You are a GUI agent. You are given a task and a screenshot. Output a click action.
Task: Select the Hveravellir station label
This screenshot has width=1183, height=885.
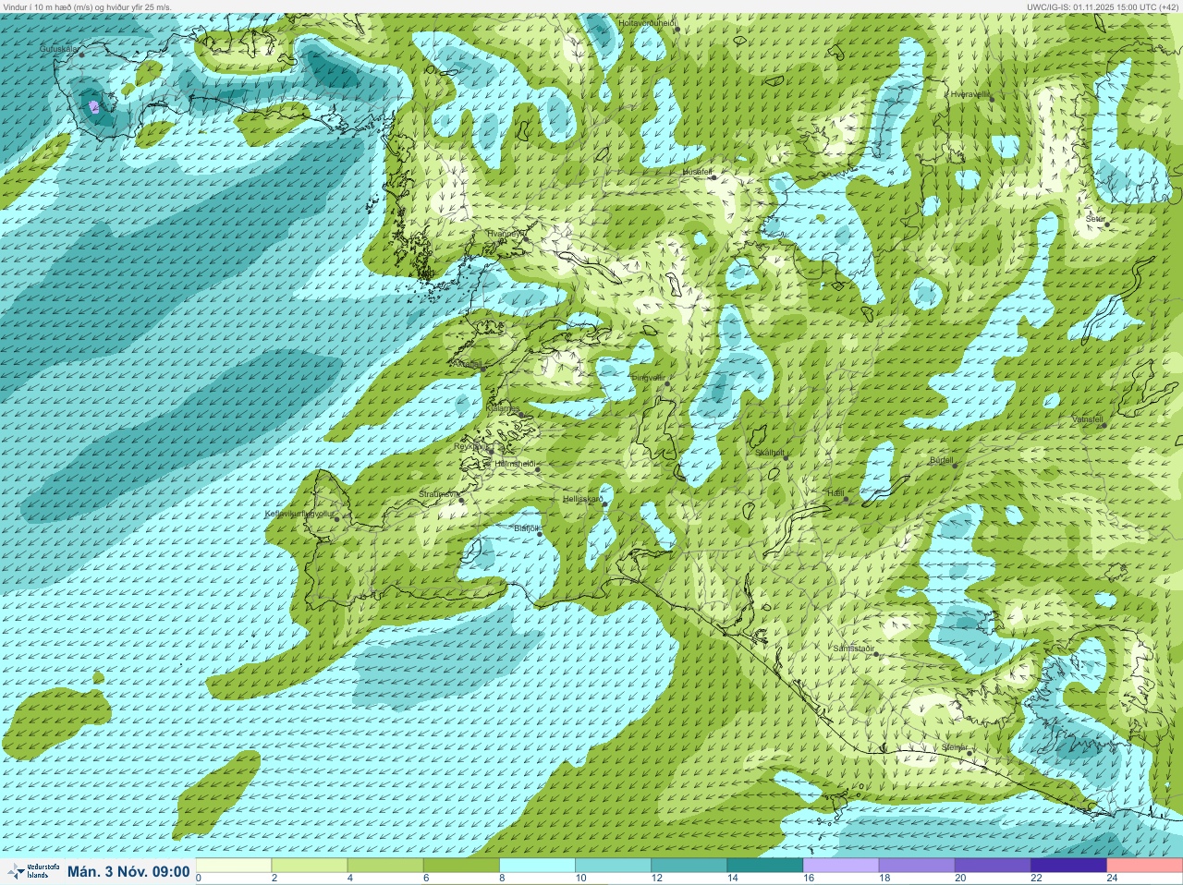pos(970,94)
